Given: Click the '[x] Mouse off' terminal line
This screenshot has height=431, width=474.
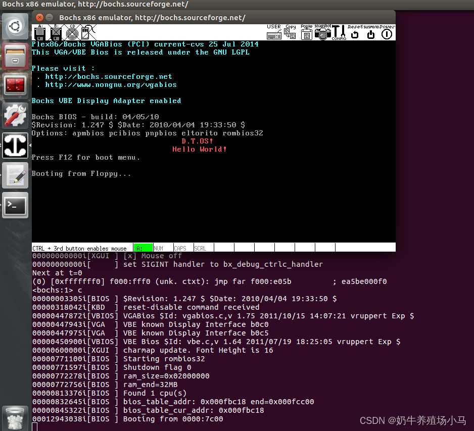Looking at the screenshot, I should click(153, 256).
